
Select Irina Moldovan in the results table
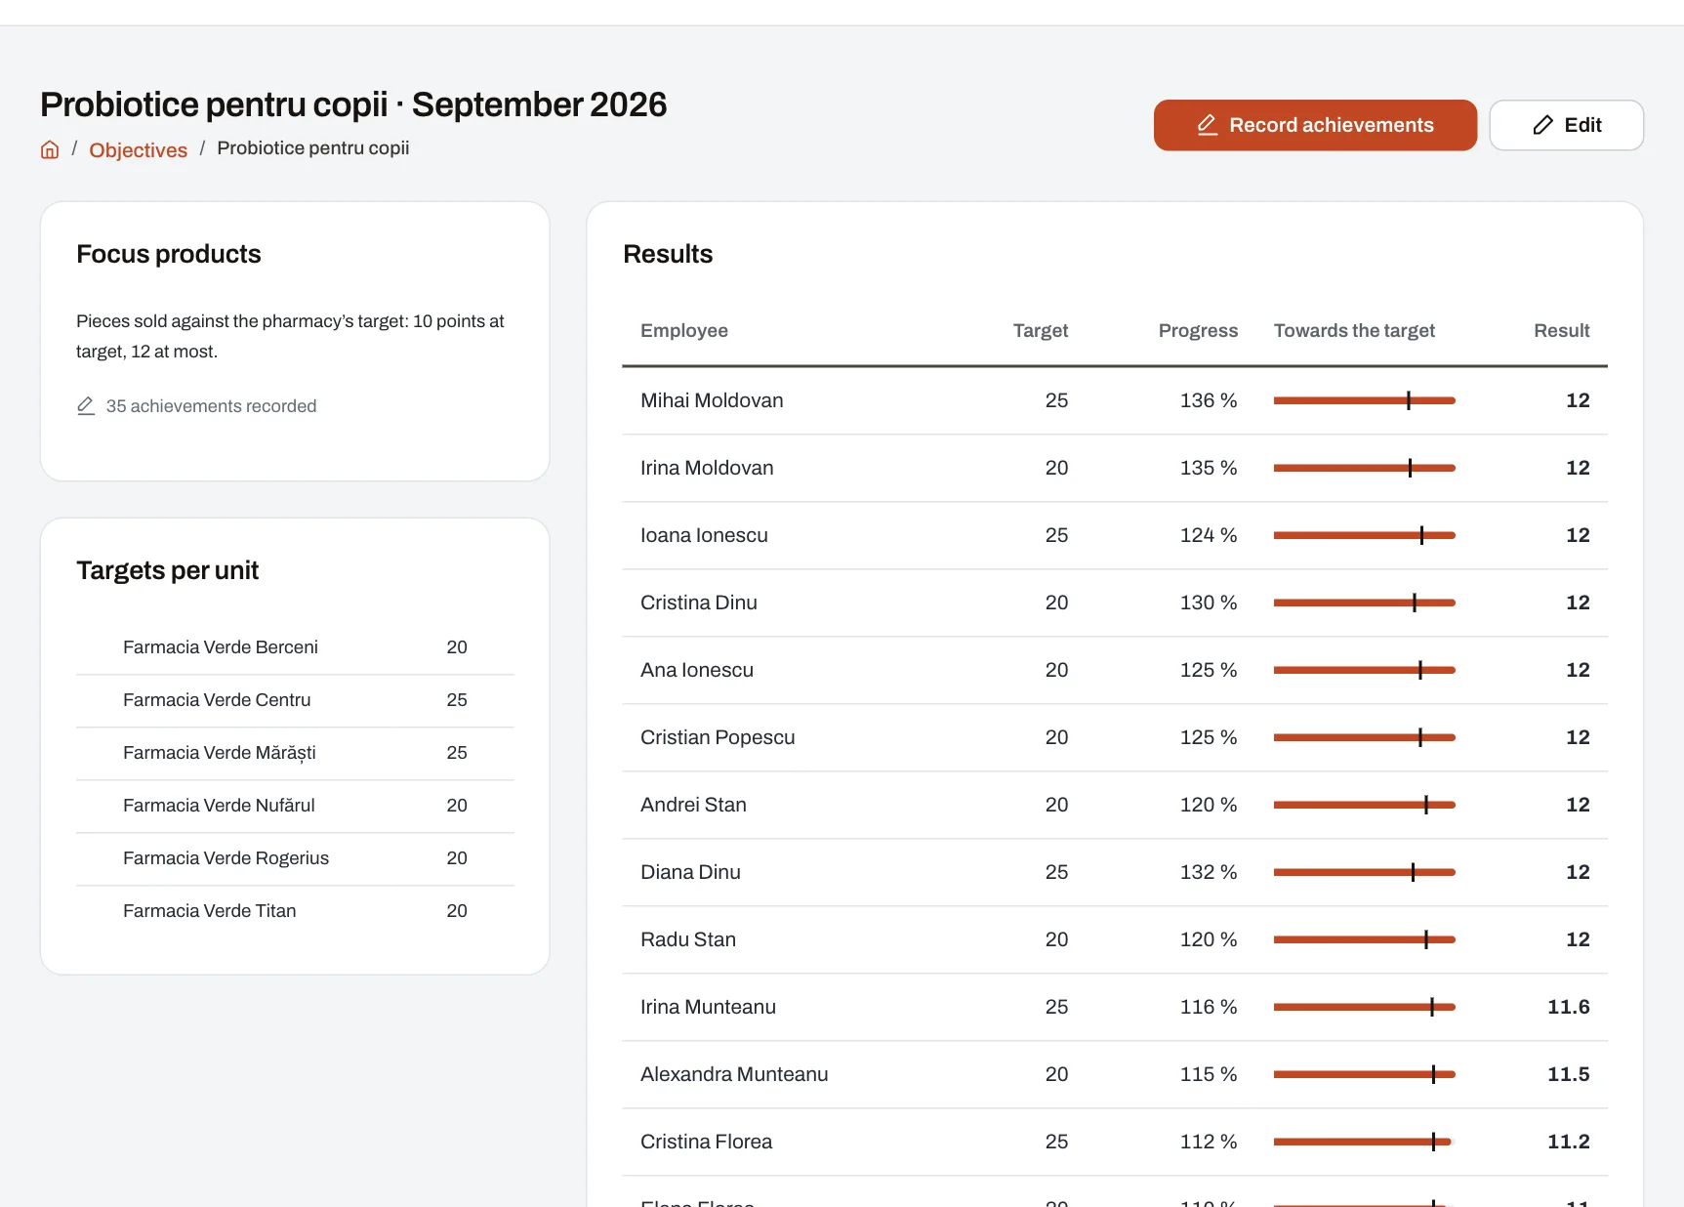coord(707,468)
